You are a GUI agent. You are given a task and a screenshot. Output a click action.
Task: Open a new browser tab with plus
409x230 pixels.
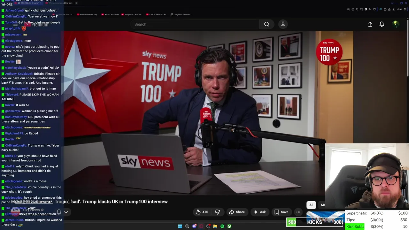[x=76, y=3]
